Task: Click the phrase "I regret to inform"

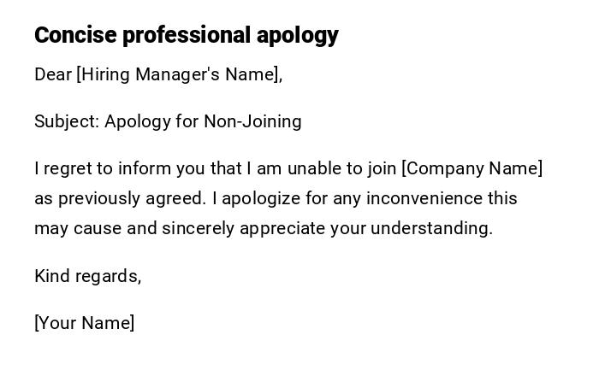Action: point(92,168)
